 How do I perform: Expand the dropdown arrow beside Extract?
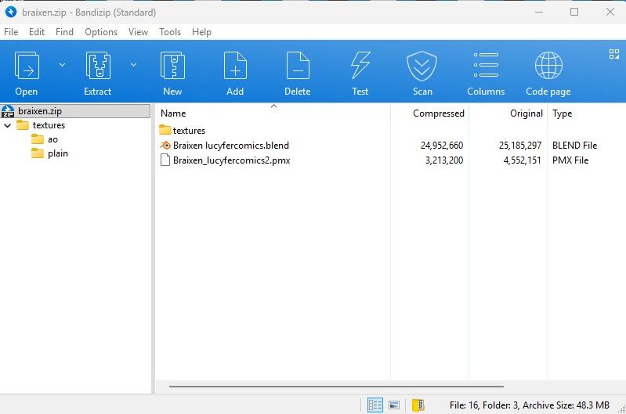click(133, 65)
